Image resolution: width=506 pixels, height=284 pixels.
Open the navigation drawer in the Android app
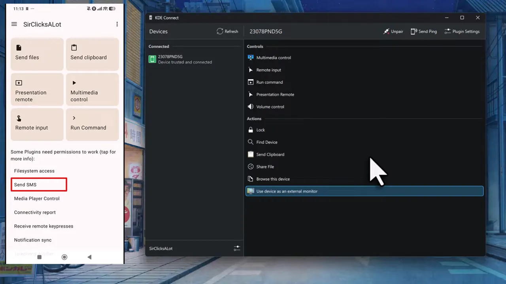point(14,24)
